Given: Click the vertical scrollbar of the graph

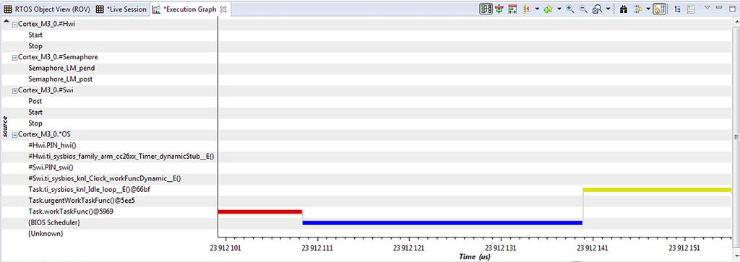Looking at the screenshot, I should click(x=736, y=136).
